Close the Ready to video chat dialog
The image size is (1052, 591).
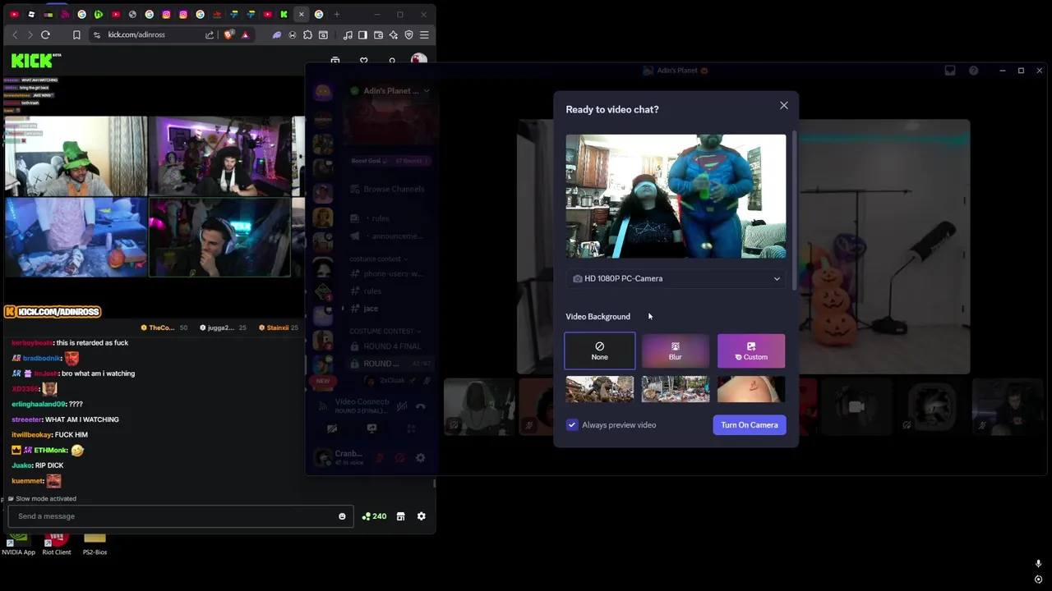click(x=784, y=105)
